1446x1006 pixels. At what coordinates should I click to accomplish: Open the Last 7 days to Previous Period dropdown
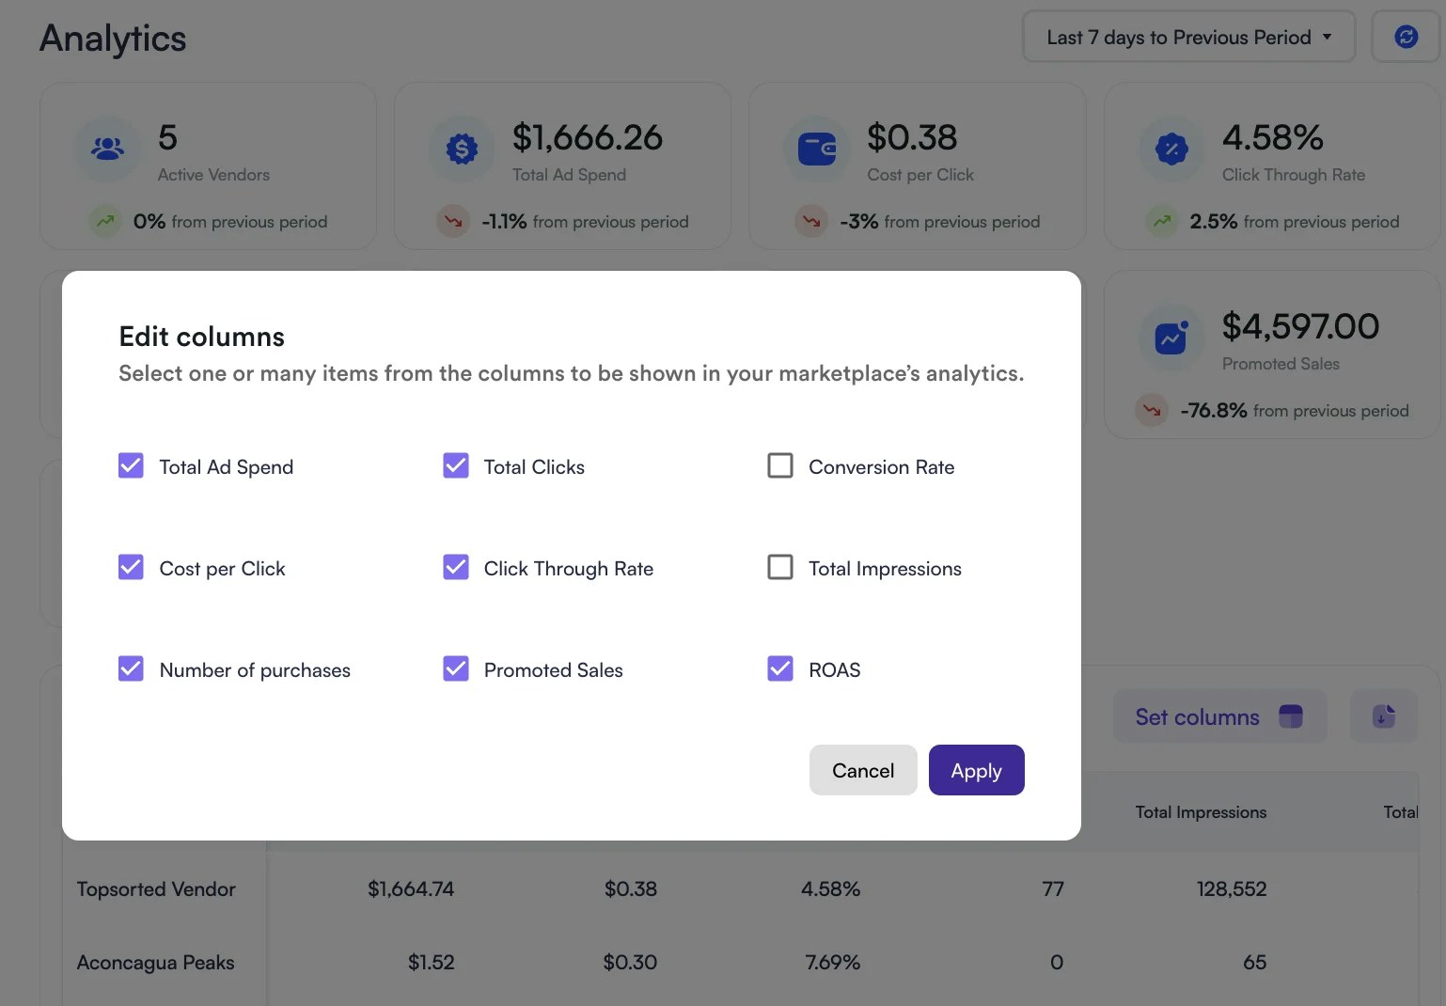pos(1187,37)
